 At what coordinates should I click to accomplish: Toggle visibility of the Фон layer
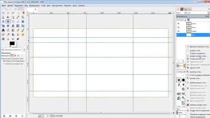pos(178,35)
